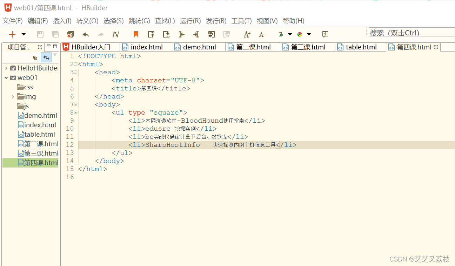This screenshot has height=266, width=455.
Task: Expand the HelloHBuilder project node
Action: [6, 68]
